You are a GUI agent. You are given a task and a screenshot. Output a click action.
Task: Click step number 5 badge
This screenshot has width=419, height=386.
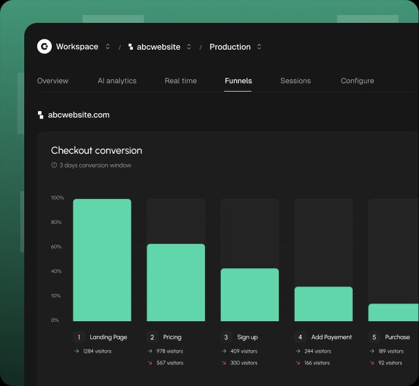[x=374, y=337]
